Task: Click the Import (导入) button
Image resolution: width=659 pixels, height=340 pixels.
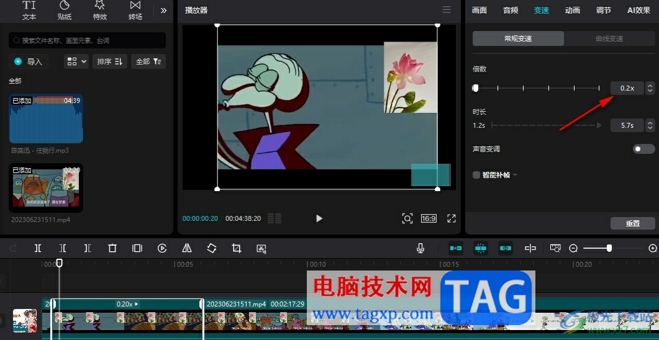Action: pyautogui.click(x=29, y=61)
